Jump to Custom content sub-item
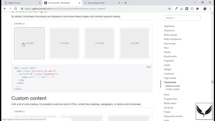This screenshot has width=215, height=121. 172,89
